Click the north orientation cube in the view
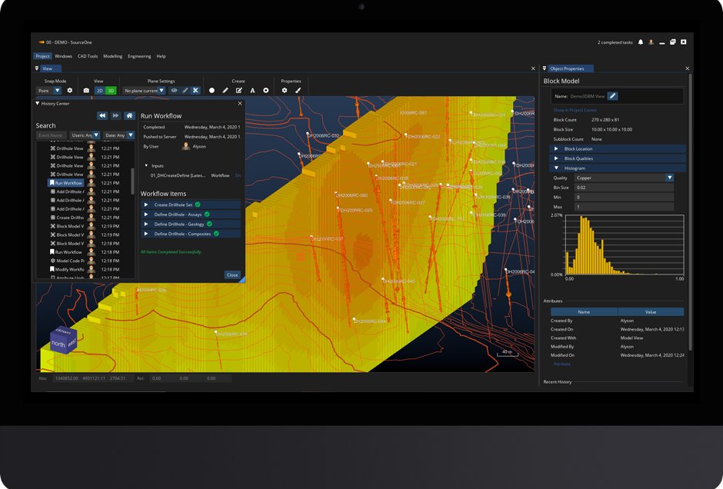Image resolution: width=723 pixels, height=489 pixels. pos(63,340)
